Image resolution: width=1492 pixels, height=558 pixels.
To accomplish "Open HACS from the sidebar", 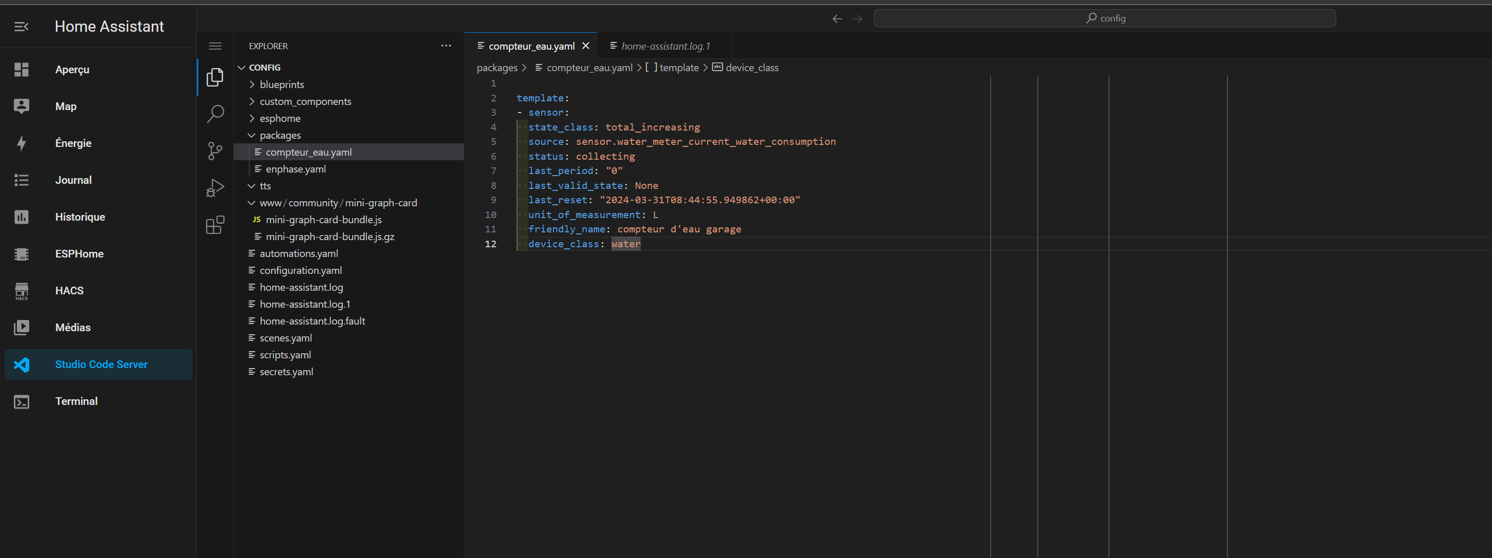I will pyautogui.click(x=69, y=290).
